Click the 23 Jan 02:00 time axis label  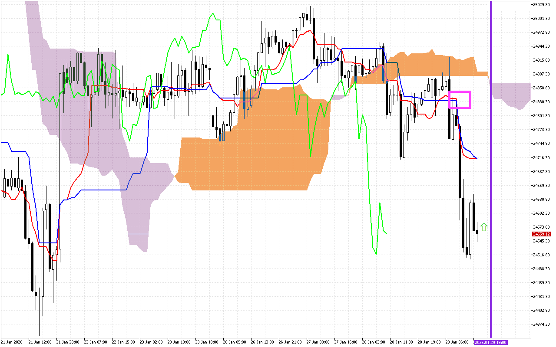tap(150, 342)
